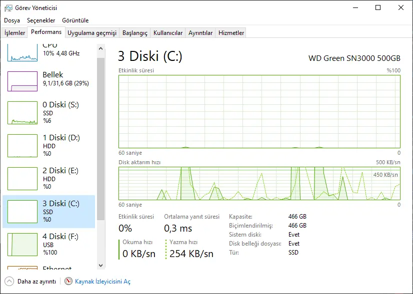Click the 1 Diski (D:) graph thumbnail
The height and width of the screenshot is (294, 413).
click(22, 146)
